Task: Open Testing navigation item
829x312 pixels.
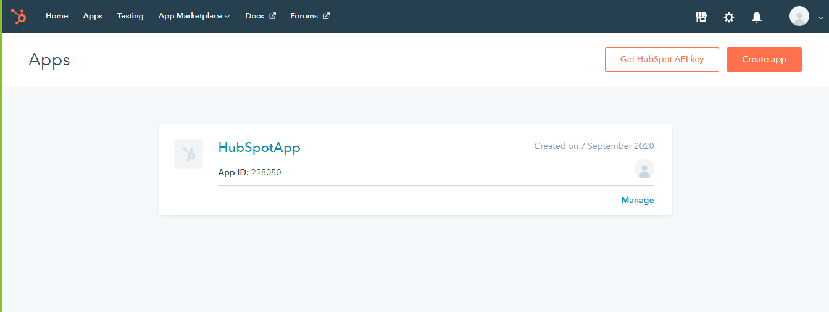Action: (130, 16)
